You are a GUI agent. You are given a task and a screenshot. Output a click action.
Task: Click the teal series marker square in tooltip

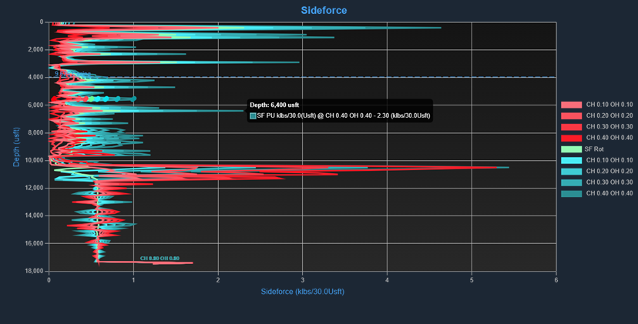253,115
